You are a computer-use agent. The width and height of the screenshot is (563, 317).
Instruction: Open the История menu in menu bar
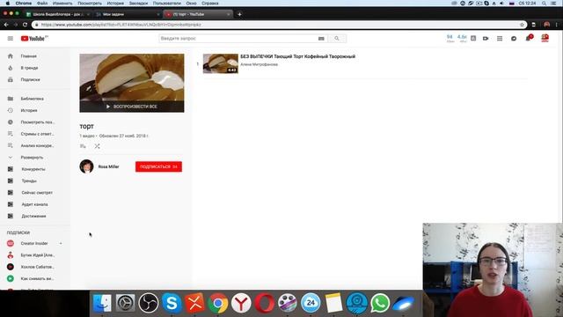click(115, 4)
